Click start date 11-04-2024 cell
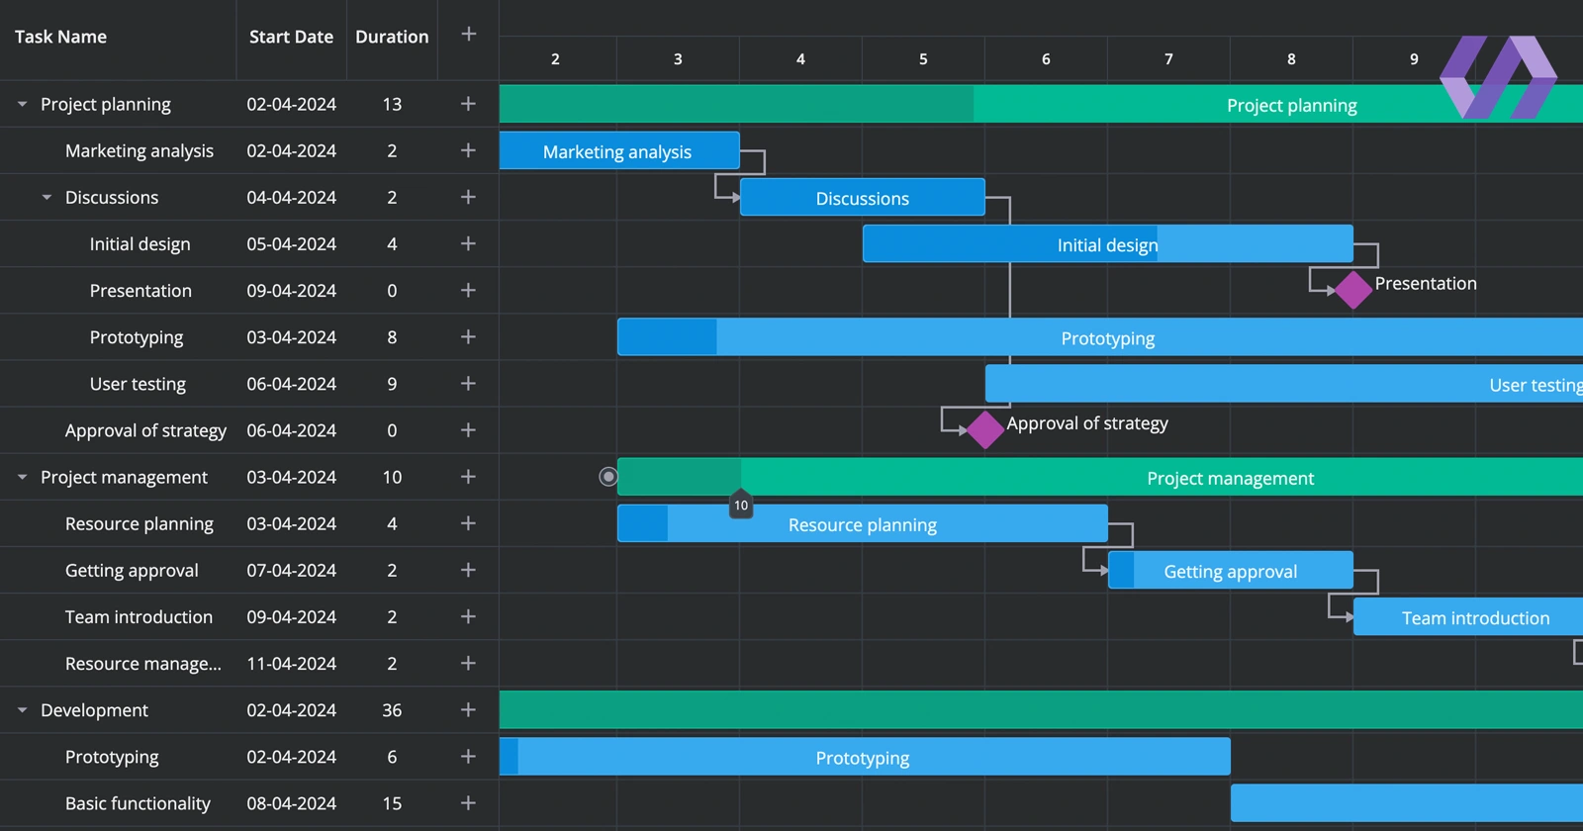The width and height of the screenshot is (1583, 831). 291,663
